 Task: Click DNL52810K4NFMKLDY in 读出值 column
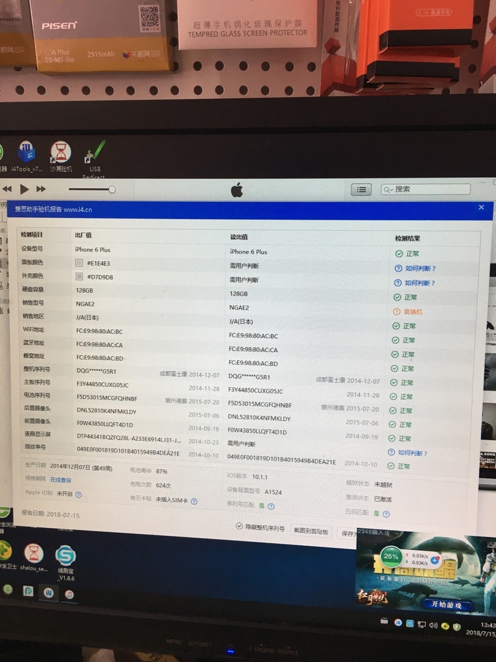tap(259, 418)
